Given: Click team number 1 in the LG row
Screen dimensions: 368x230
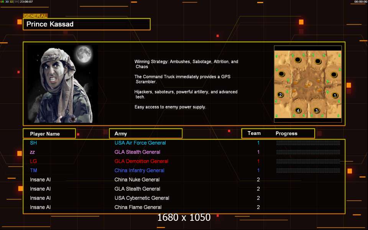Looking at the screenshot, I should (258, 161).
